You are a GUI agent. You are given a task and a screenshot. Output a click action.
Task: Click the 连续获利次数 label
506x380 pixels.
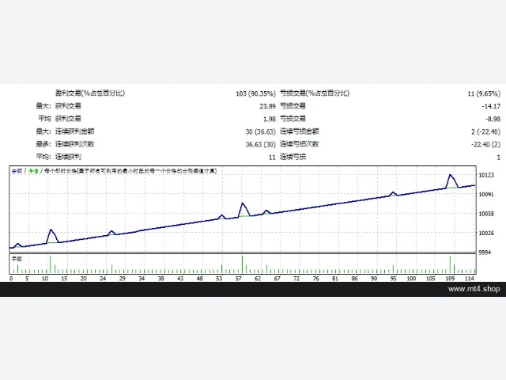74,144
